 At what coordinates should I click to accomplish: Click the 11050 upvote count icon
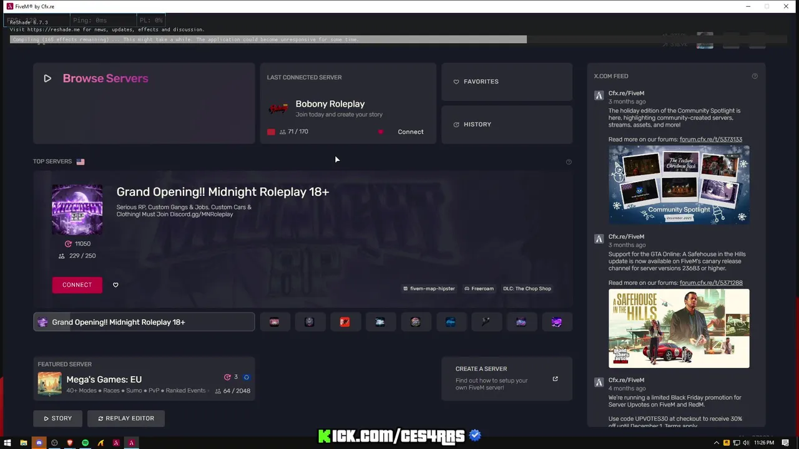(69, 244)
